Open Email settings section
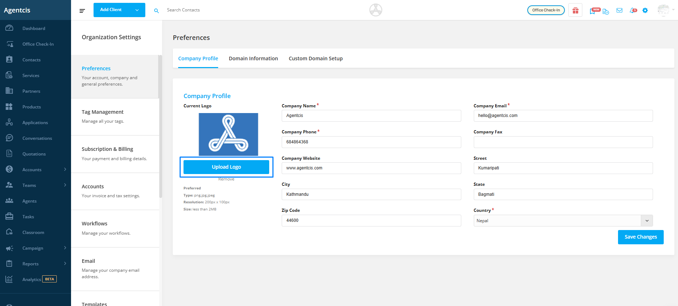 pos(115,269)
